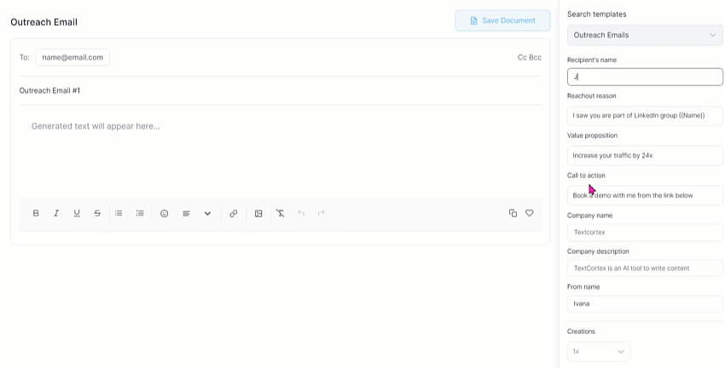Click the underline formatting icon
725x368 pixels.
click(77, 213)
